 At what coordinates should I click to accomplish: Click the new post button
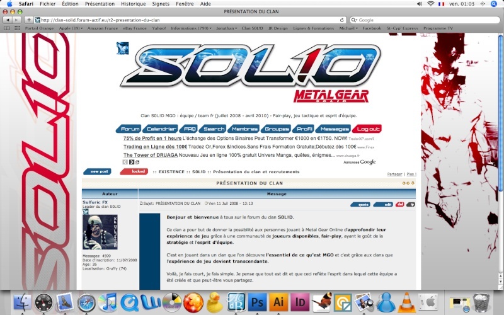click(98, 171)
